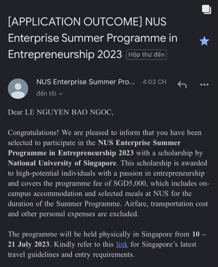Tap the reply arrow icon

[182, 84]
